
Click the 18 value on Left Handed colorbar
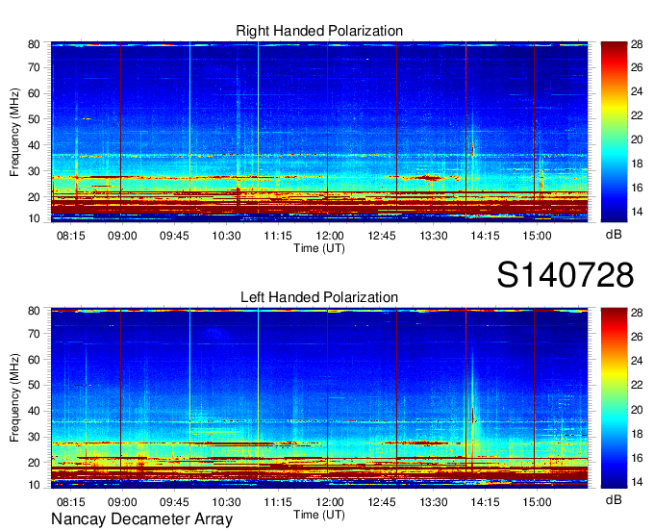click(637, 434)
